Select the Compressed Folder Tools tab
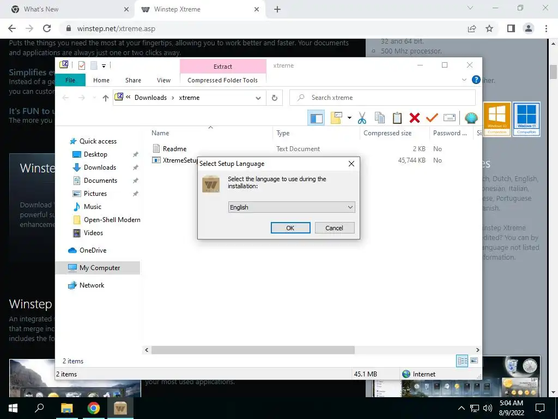Image resolution: width=558 pixels, height=419 pixels. tap(223, 80)
